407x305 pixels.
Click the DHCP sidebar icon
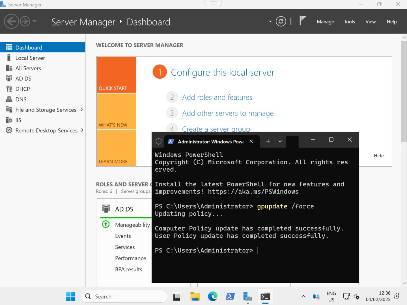(9, 89)
